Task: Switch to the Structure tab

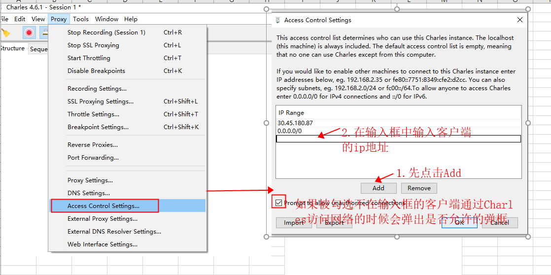Action: pos(13,48)
